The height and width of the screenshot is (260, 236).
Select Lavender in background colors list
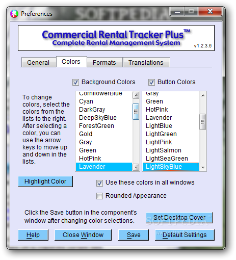(x=104, y=167)
